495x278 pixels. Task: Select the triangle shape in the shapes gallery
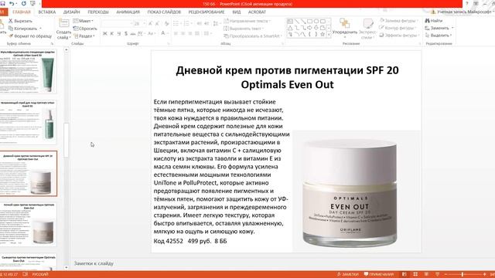(290, 28)
